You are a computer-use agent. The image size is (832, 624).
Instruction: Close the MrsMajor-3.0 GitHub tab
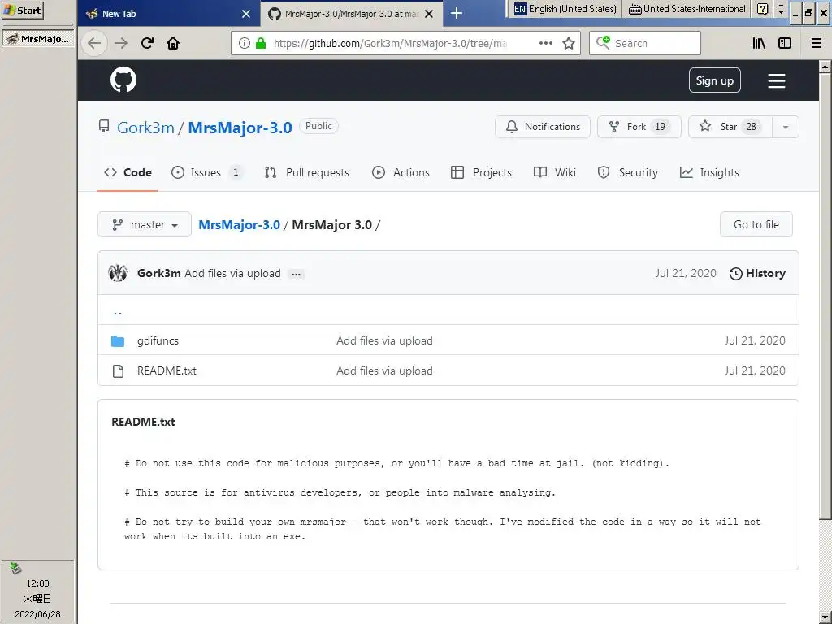(x=429, y=14)
